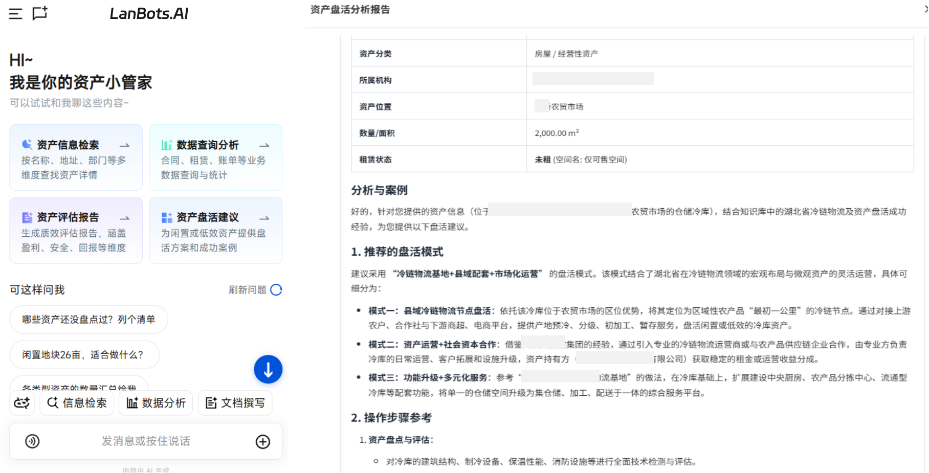Image resolution: width=929 pixels, height=473 pixels.
Task: Click the 2,000.00 m² value cell
Action: tap(720, 133)
